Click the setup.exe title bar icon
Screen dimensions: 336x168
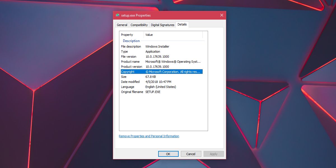118,15
